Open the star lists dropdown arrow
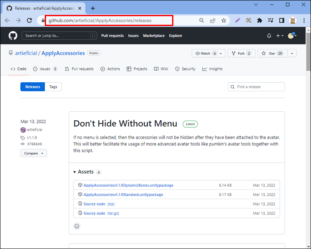The height and width of the screenshot is (249, 311). (292, 53)
